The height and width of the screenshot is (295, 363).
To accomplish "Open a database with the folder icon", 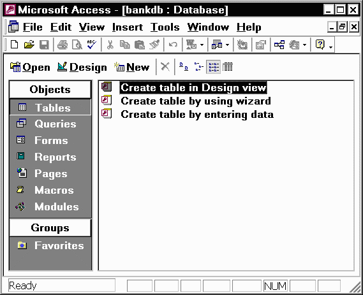I will [x=29, y=44].
